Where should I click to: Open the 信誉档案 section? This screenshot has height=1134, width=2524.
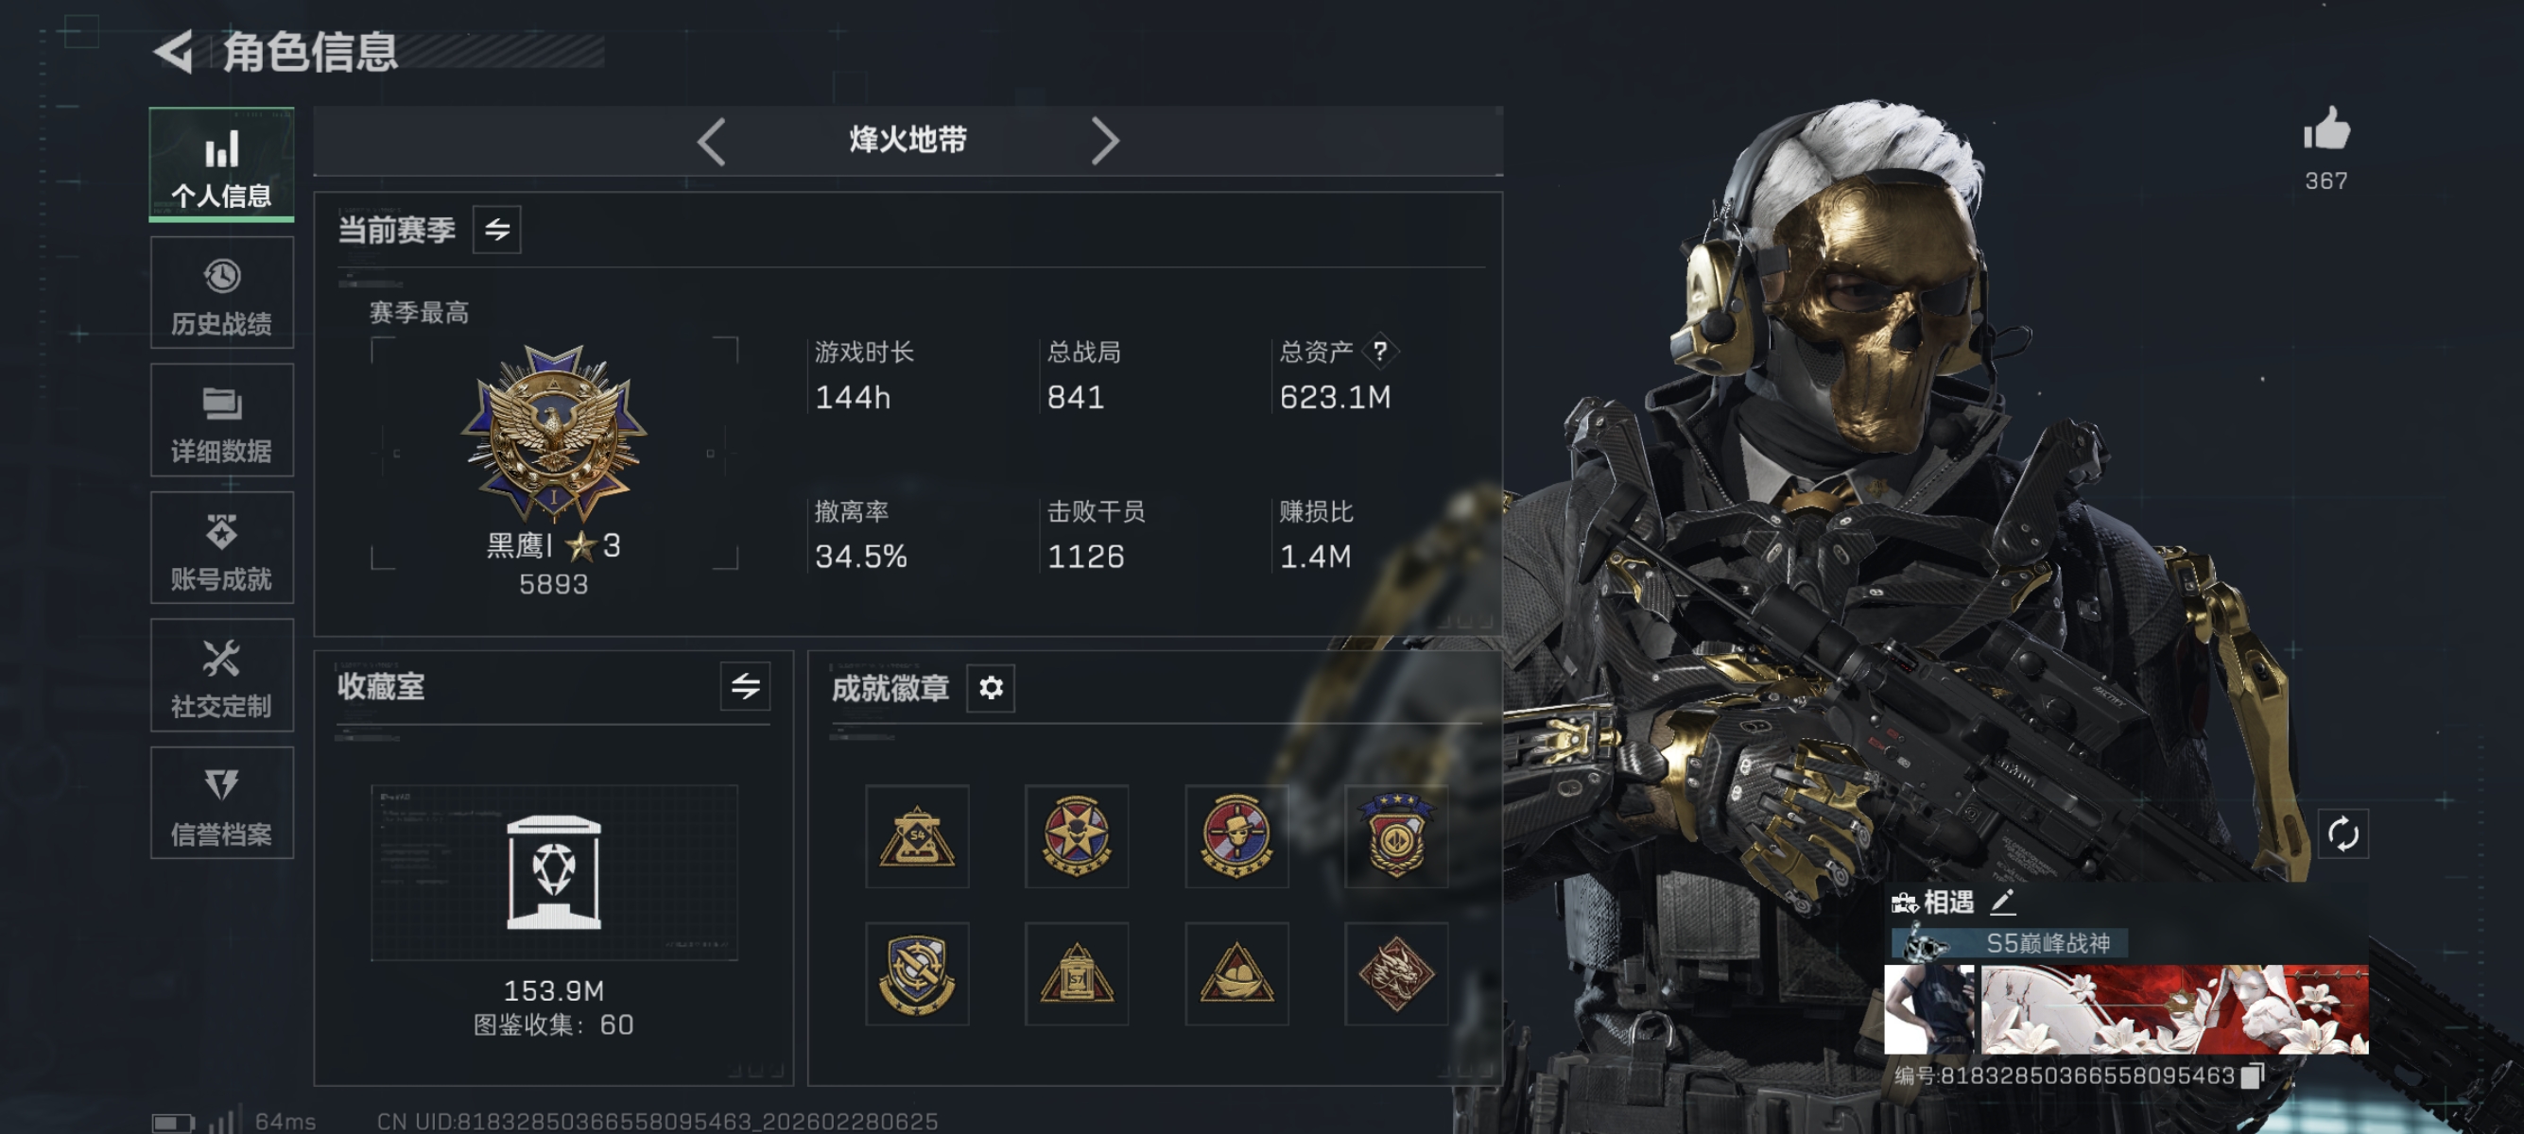(x=222, y=803)
